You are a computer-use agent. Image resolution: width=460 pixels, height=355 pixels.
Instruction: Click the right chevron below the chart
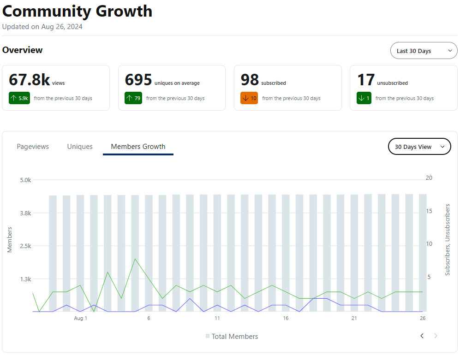[x=436, y=336]
